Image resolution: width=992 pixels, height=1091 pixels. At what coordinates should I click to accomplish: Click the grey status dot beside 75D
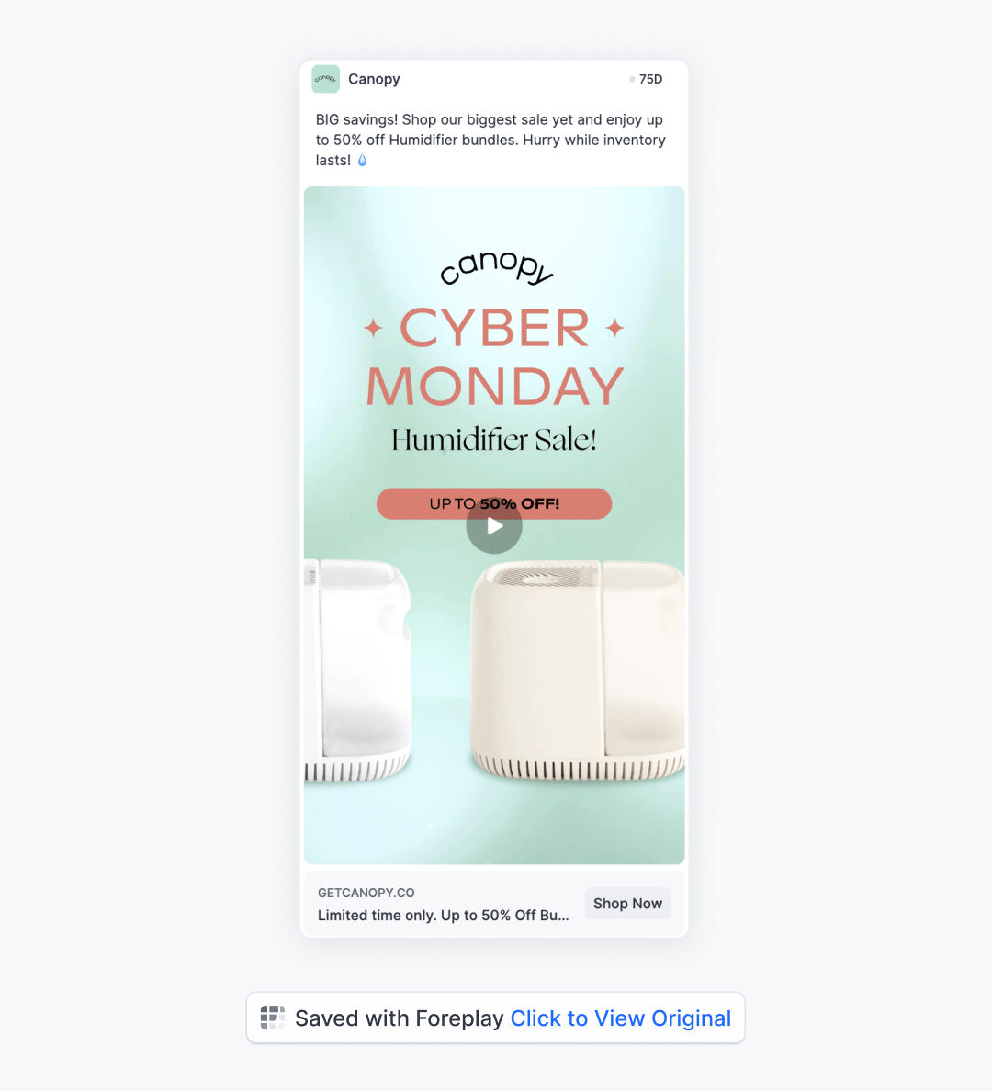[x=632, y=79]
